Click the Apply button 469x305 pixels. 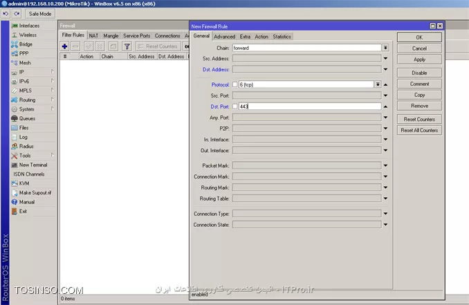419,59
